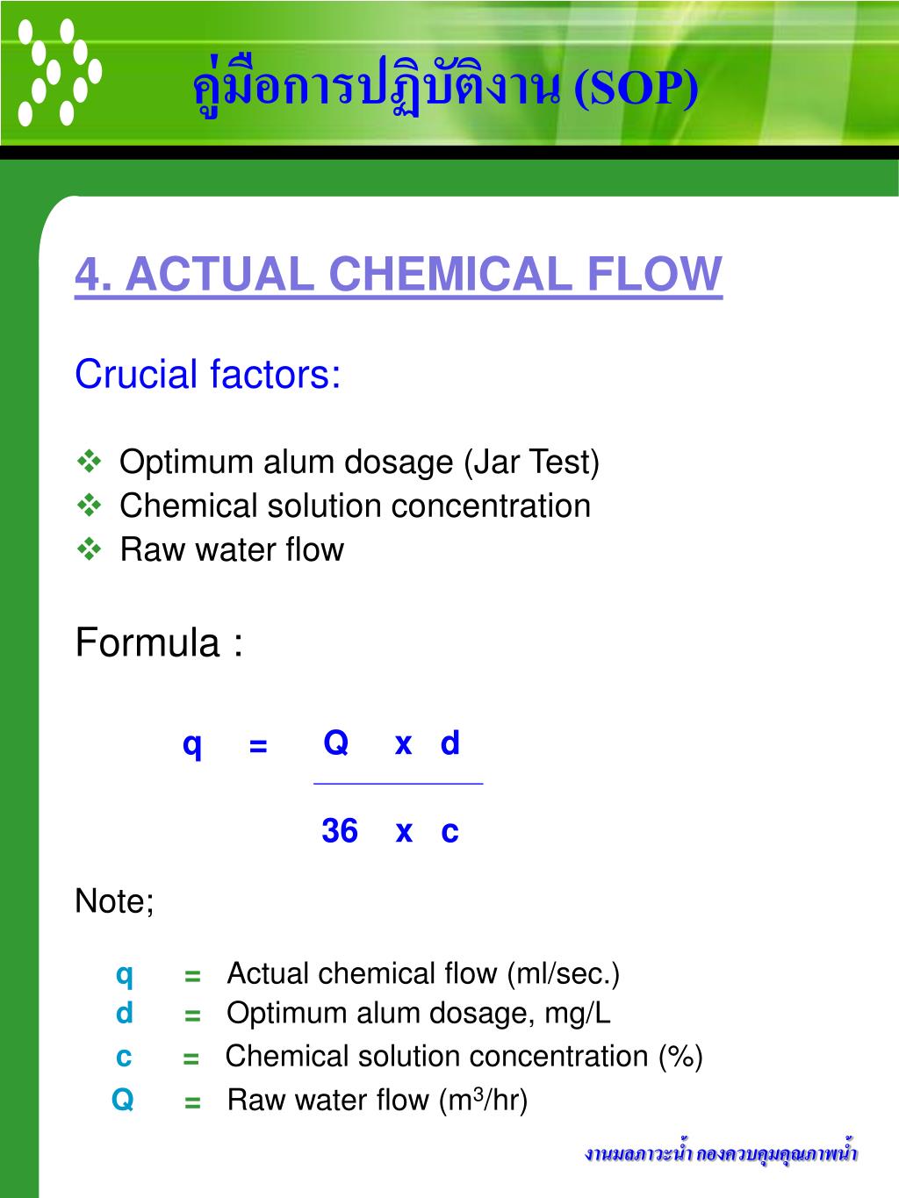
Task: Click the Chemical solution concentration (%) definition
Action: coord(464,1056)
